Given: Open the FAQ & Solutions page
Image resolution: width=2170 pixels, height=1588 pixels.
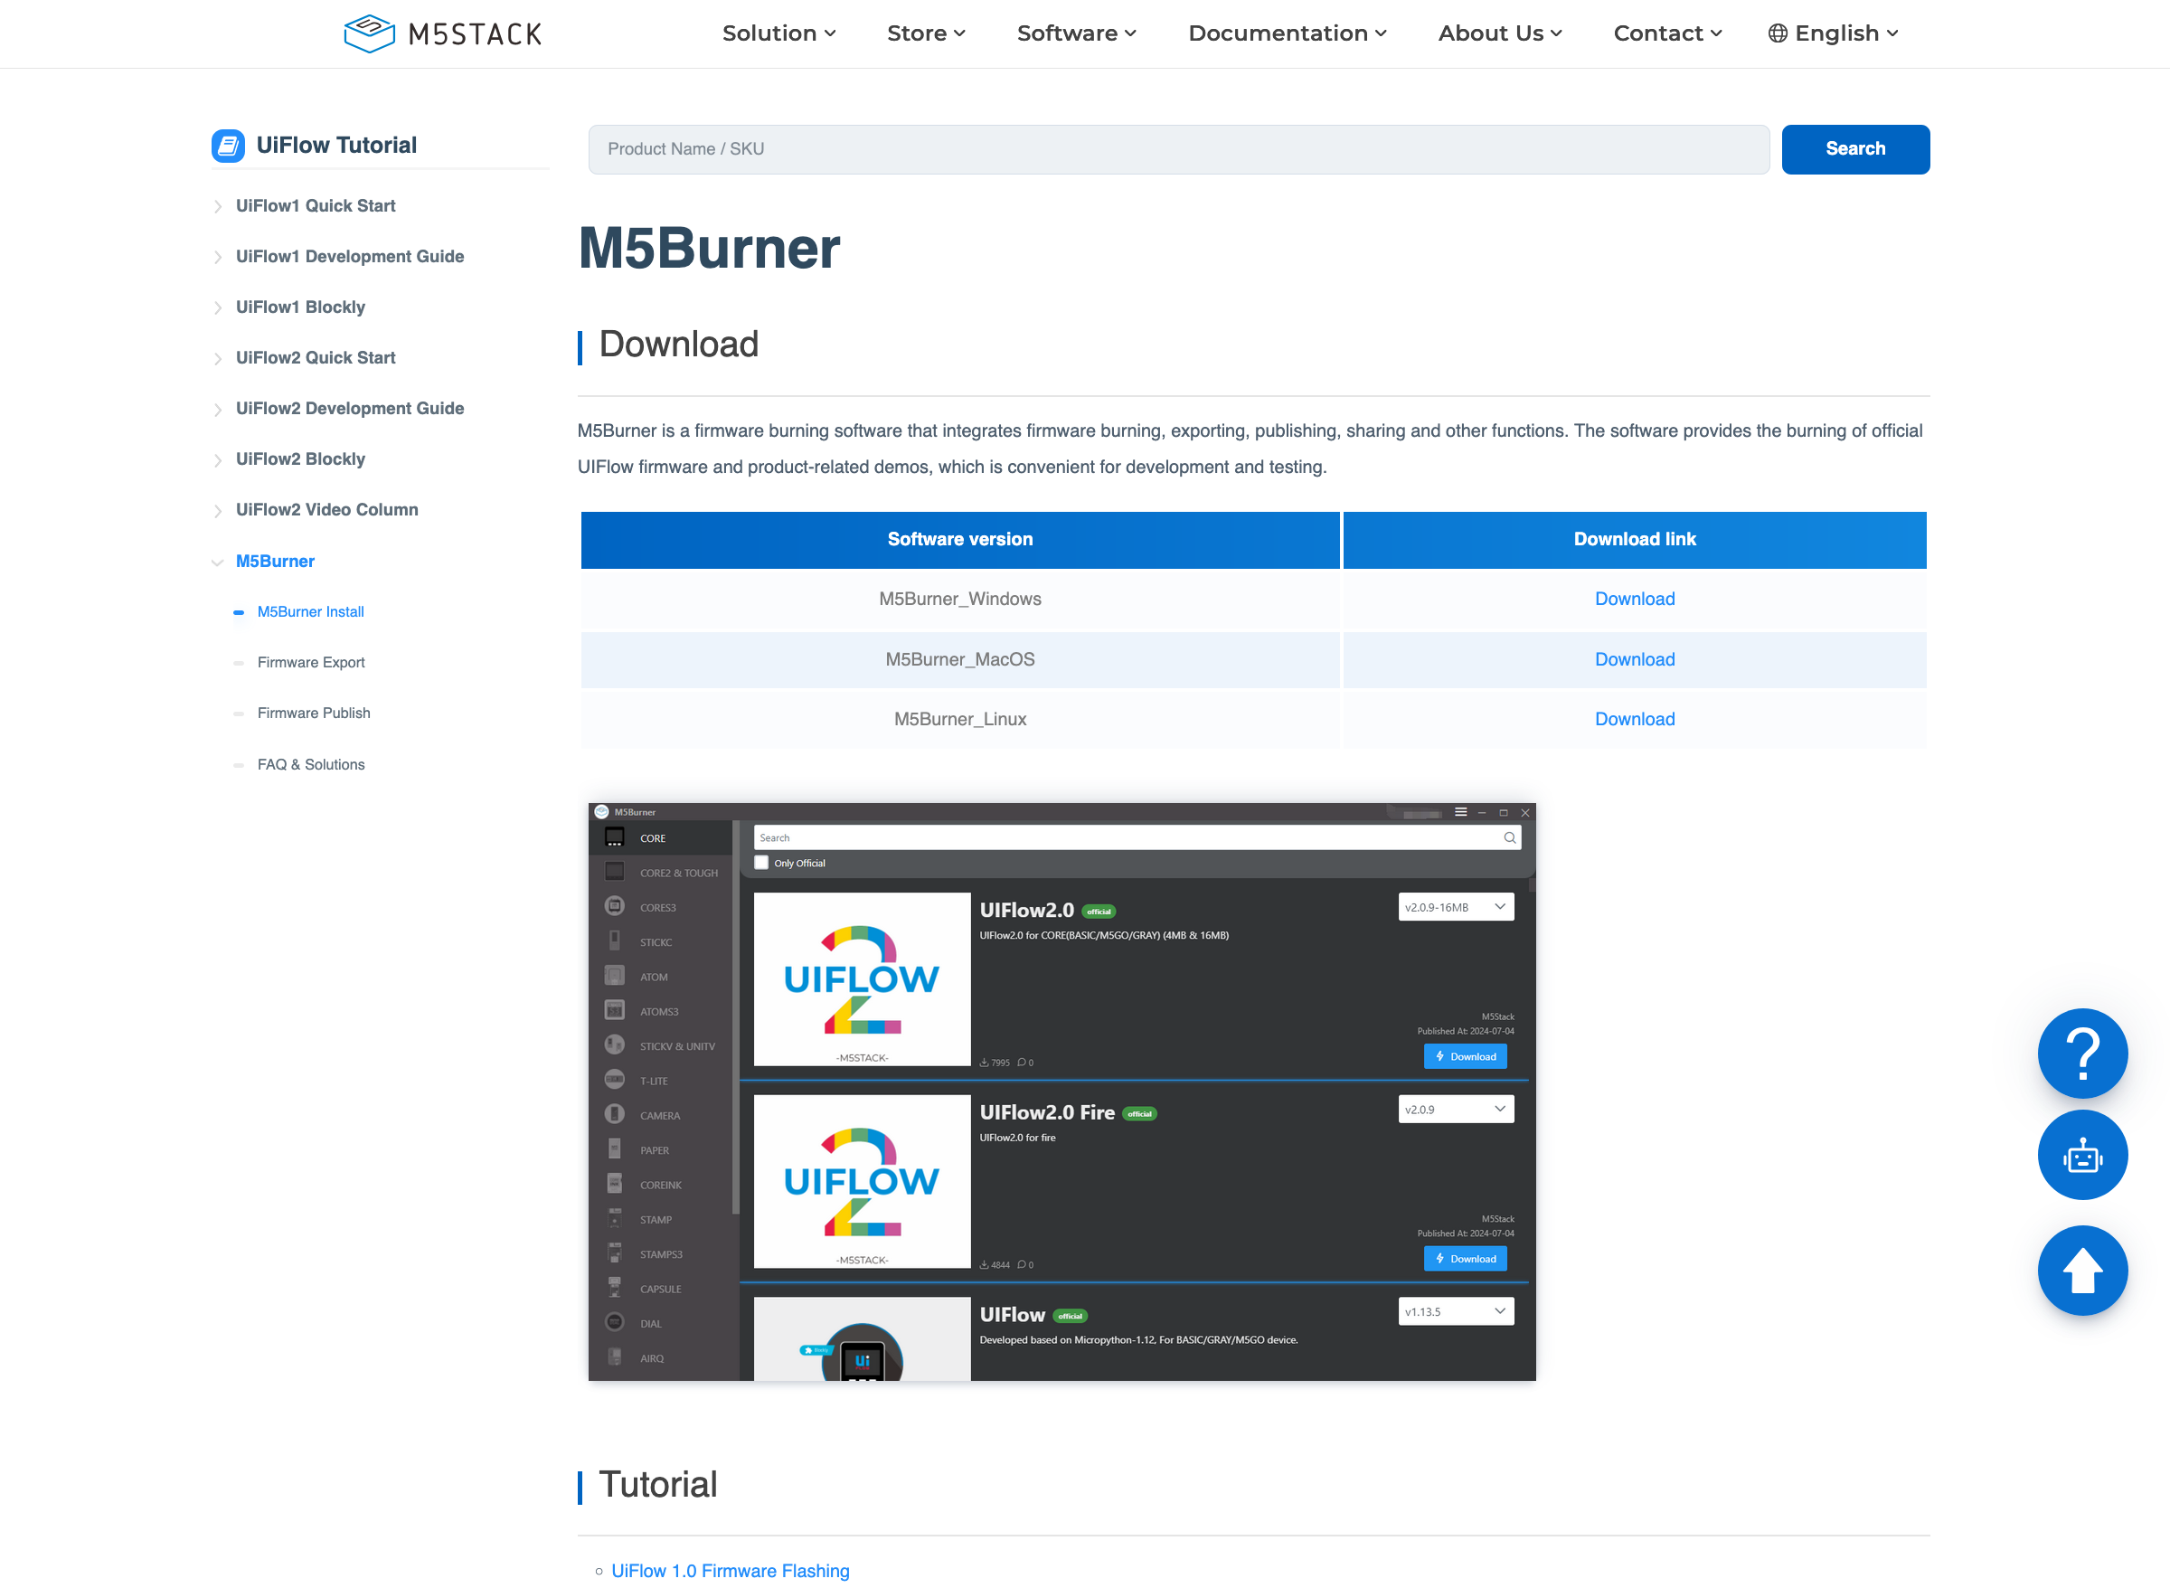Looking at the screenshot, I should [310, 764].
